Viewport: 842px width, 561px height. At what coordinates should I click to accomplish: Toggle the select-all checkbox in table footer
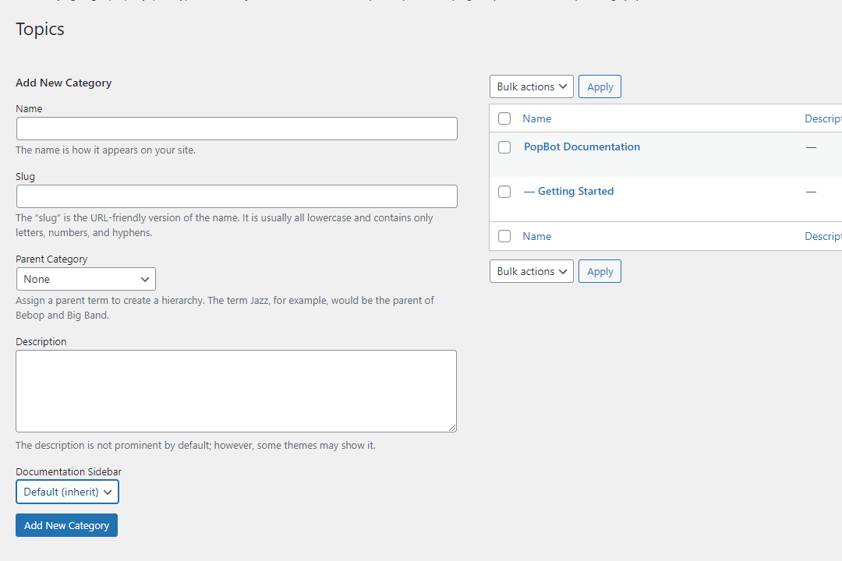click(x=504, y=236)
